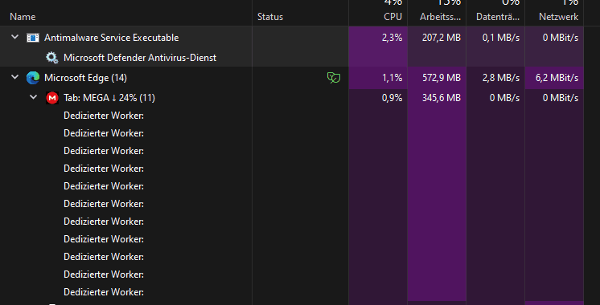Select the first Dedizierter Worker entry

point(104,116)
